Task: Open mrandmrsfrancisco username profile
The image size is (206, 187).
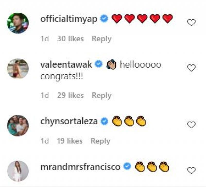Action: click(80, 167)
